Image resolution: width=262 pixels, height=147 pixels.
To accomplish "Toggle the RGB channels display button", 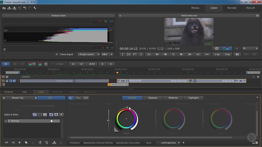I will [x=227, y=48].
